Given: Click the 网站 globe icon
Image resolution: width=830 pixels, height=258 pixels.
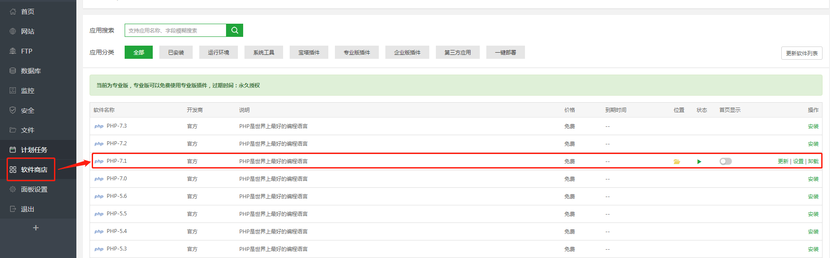Looking at the screenshot, I should (13, 31).
